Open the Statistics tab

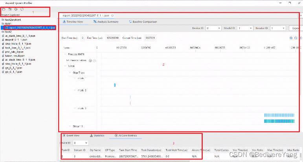point(97,136)
